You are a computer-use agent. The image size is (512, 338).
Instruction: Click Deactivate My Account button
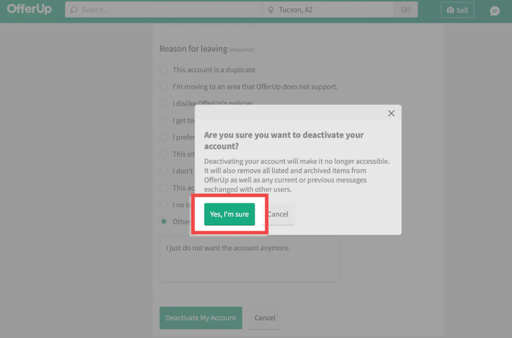(x=201, y=318)
